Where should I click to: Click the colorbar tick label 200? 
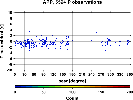[x=130, y=92]
